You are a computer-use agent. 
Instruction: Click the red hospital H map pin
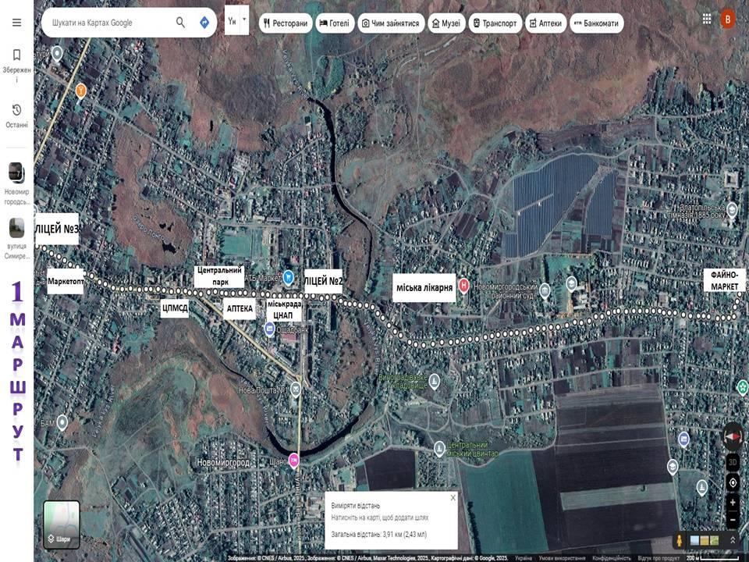coord(463,286)
